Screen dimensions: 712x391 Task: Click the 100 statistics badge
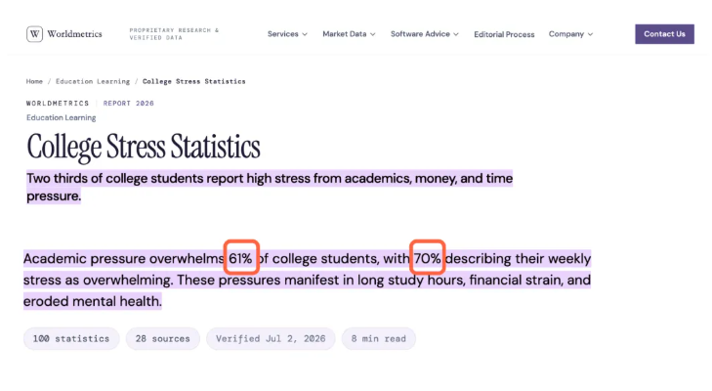coord(71,339)
